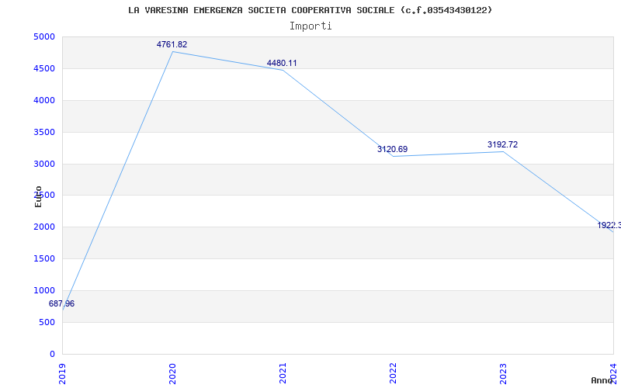Click the Anno x-axis title

coord(602,380)
